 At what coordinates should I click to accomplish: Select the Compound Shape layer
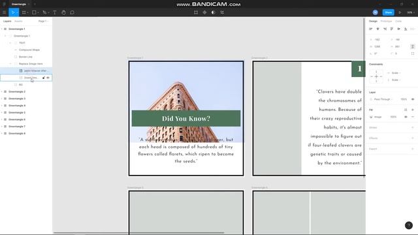tap(29, 50)
